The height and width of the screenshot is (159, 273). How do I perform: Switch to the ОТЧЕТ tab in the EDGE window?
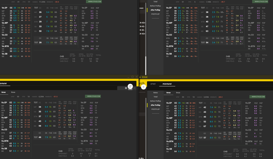coord(153,84)
